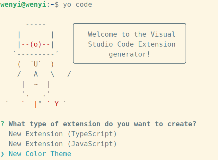Click the 'Studio Code Extension' line

(132, 44)
